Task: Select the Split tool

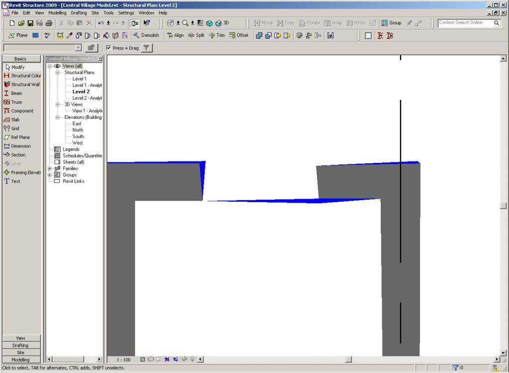Action: (x=196, y=36)
